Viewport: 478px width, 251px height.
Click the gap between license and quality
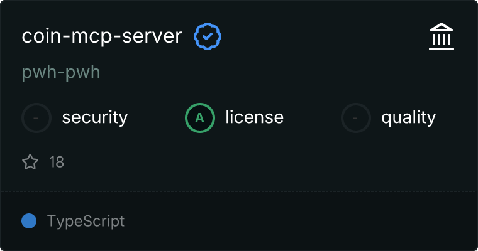tap(313, 117)
